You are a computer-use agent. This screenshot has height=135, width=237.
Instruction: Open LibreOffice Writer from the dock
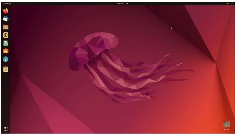click(x=6, y=43)
